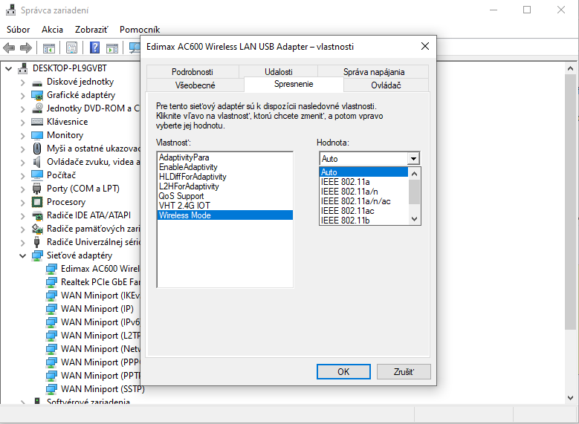Image resolution: width=579 pixels, height=424 pixels.
Task: Select VHT 2.4G IOT property
Action: 224,206
